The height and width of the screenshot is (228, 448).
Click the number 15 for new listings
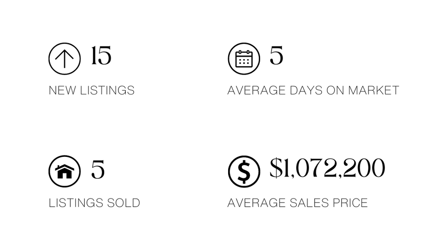[101, 55]
